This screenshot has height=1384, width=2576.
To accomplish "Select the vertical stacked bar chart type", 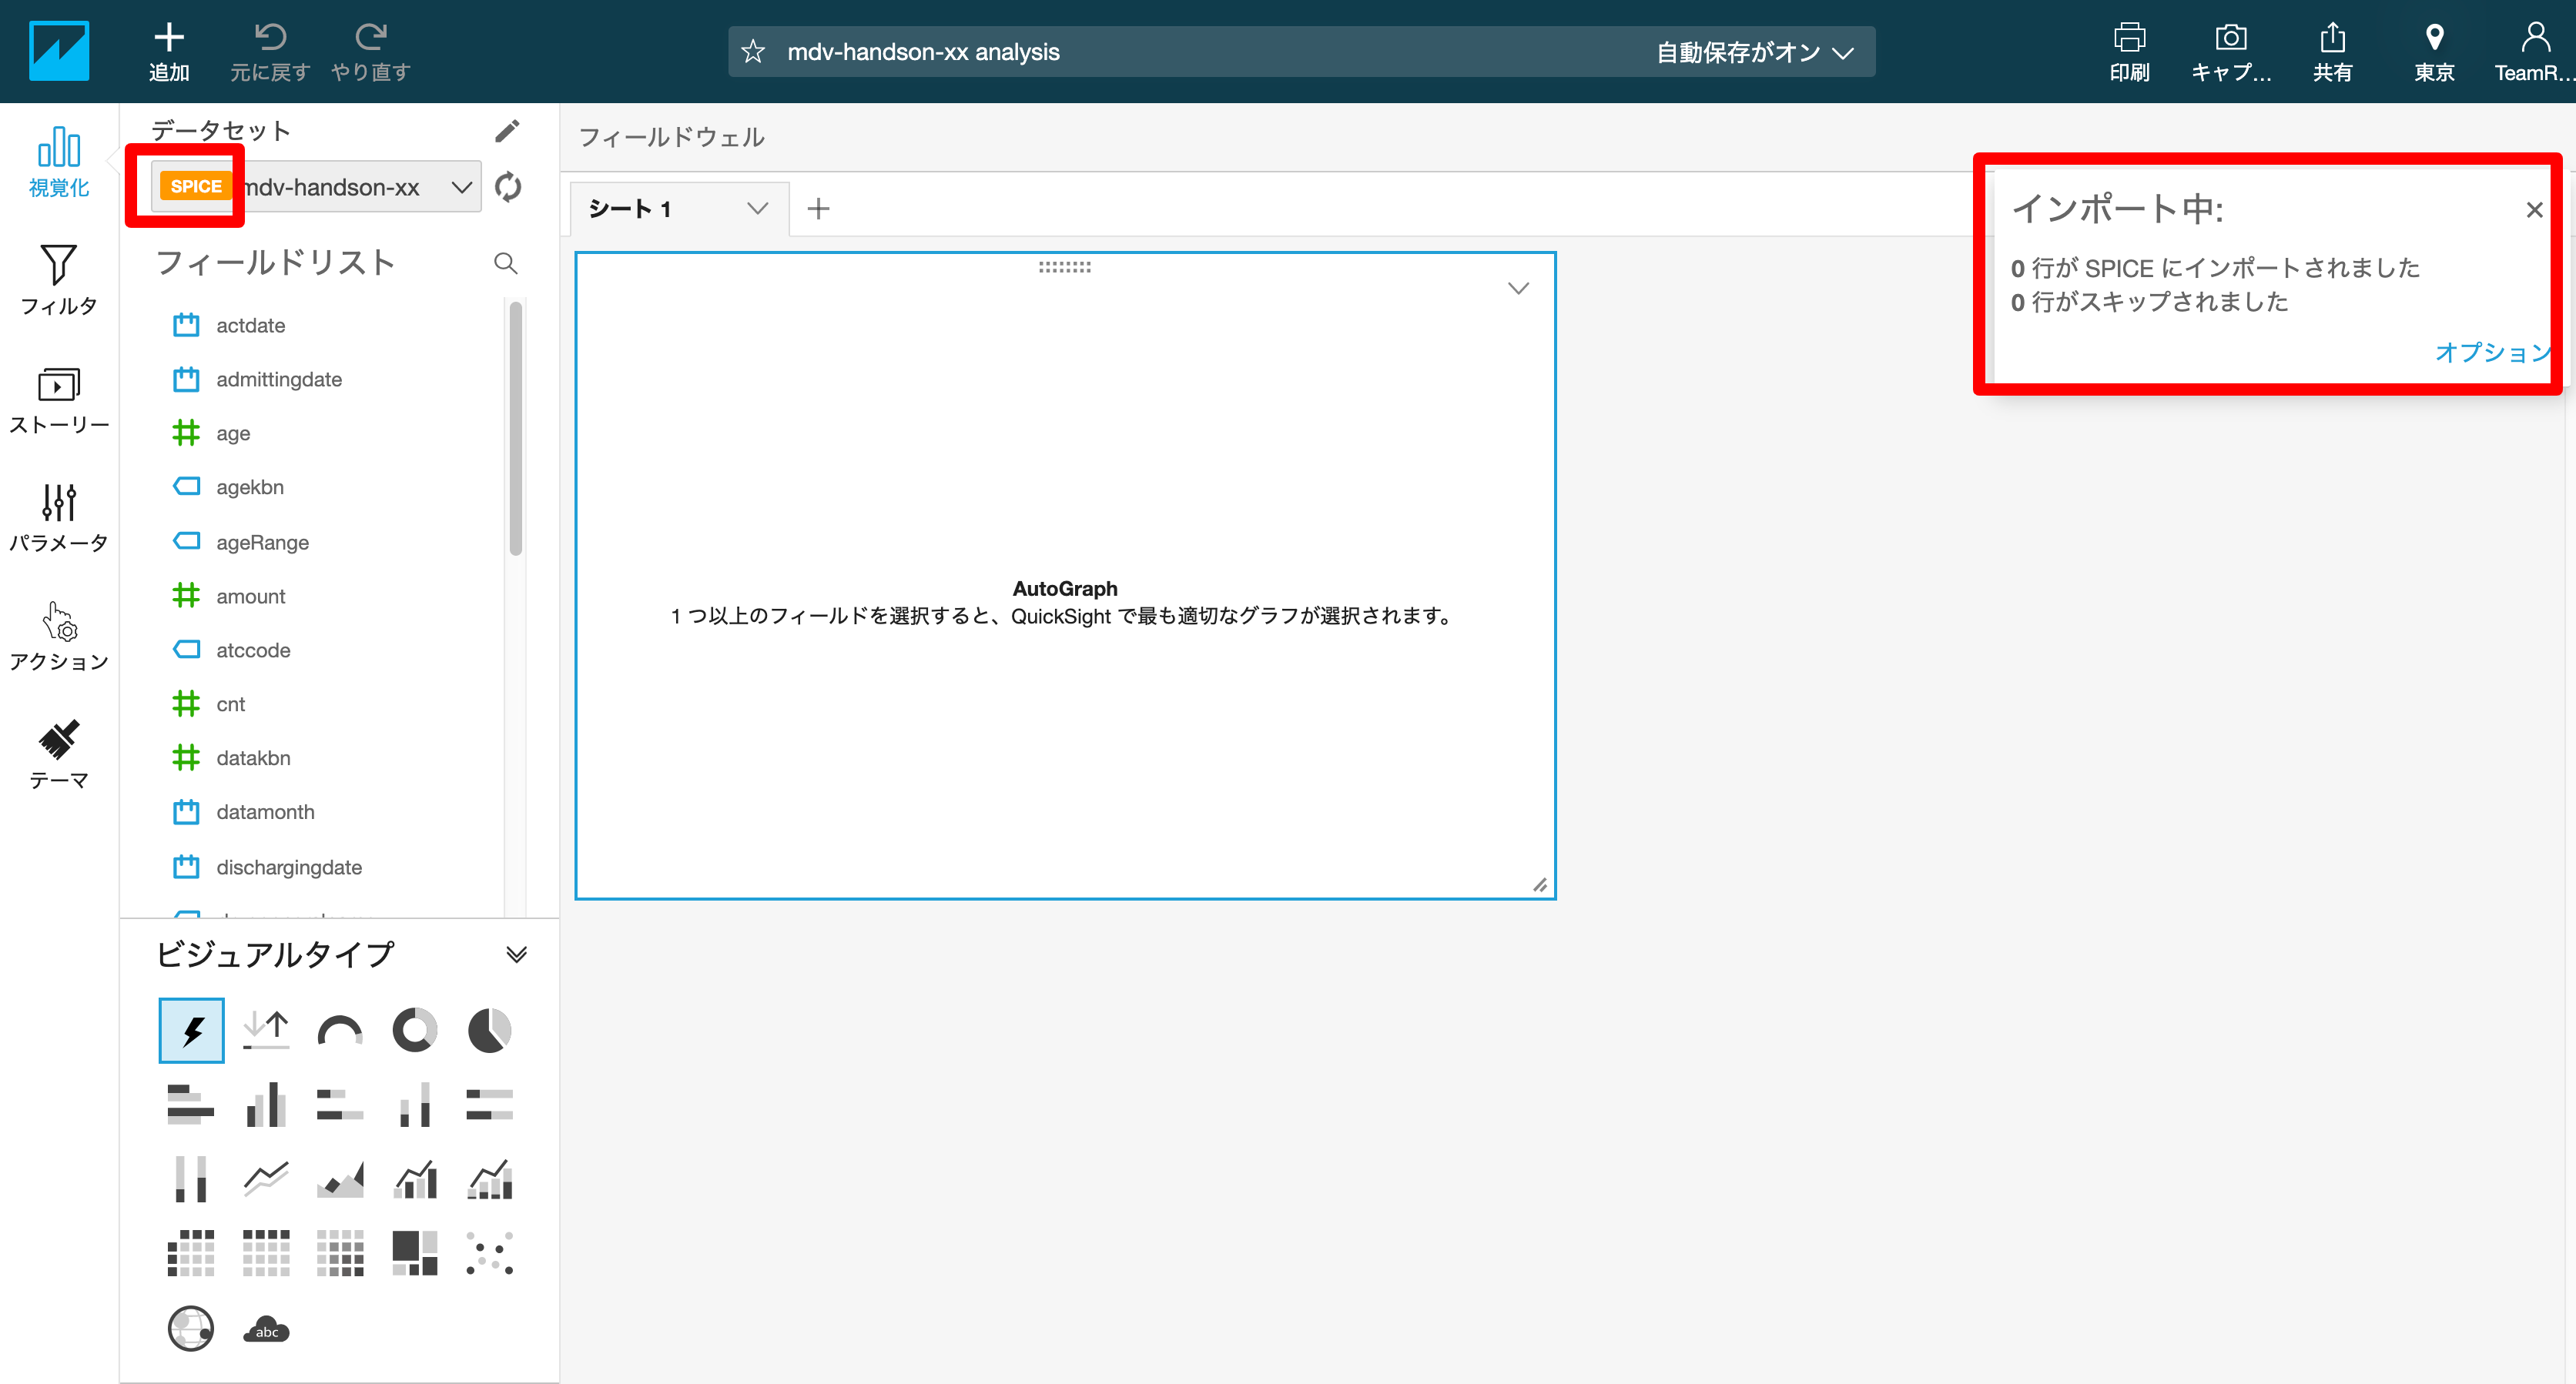I will coord(415,1105).
